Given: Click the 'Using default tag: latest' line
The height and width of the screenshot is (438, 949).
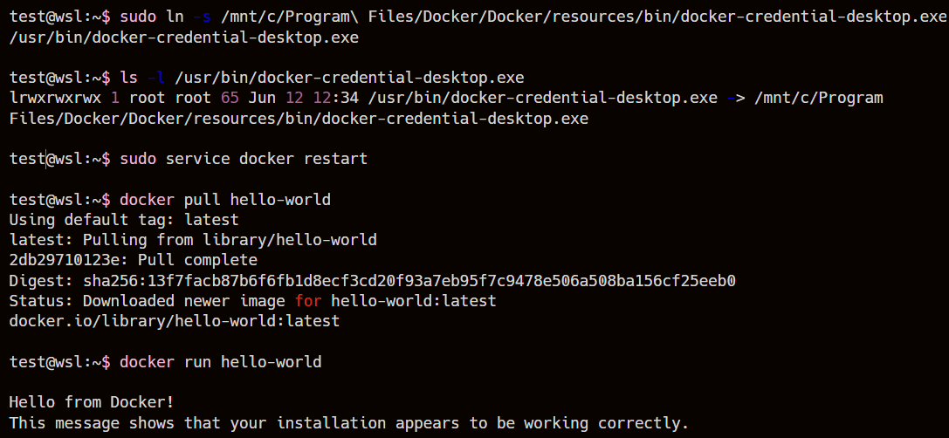Looking at the screenshot, I should tap(123, 220).
